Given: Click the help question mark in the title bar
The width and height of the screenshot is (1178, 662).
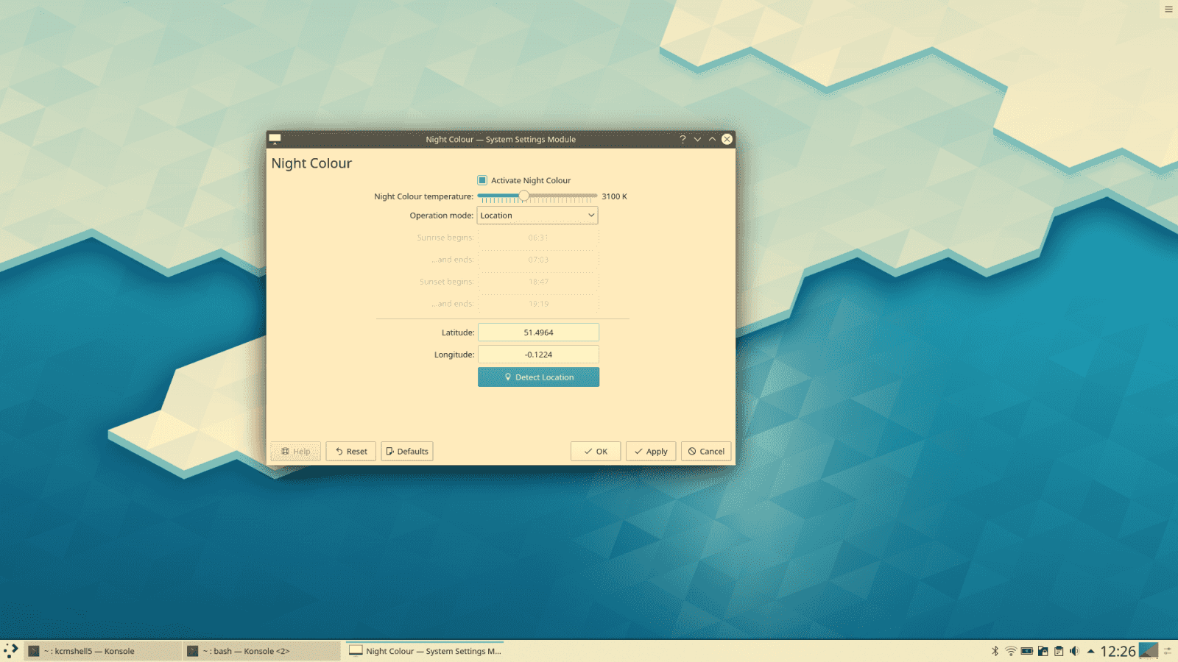Looking at the screenshot, I should 683,139.
